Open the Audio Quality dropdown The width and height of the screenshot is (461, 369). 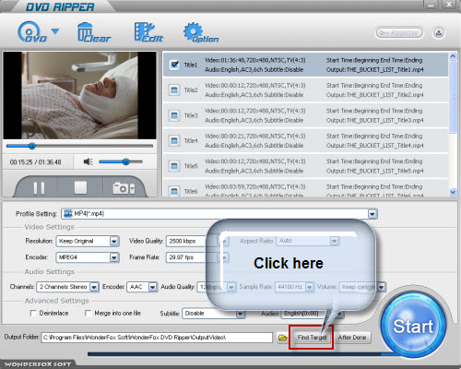point(231,287)
